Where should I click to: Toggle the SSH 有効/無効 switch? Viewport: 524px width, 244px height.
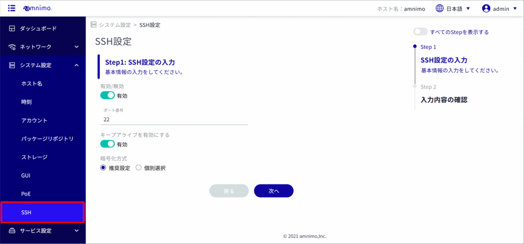(107, 95)
